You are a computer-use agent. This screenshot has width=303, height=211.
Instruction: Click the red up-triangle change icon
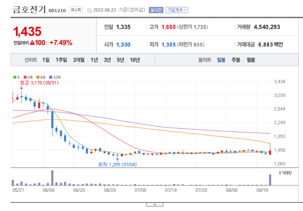point(32,42)
